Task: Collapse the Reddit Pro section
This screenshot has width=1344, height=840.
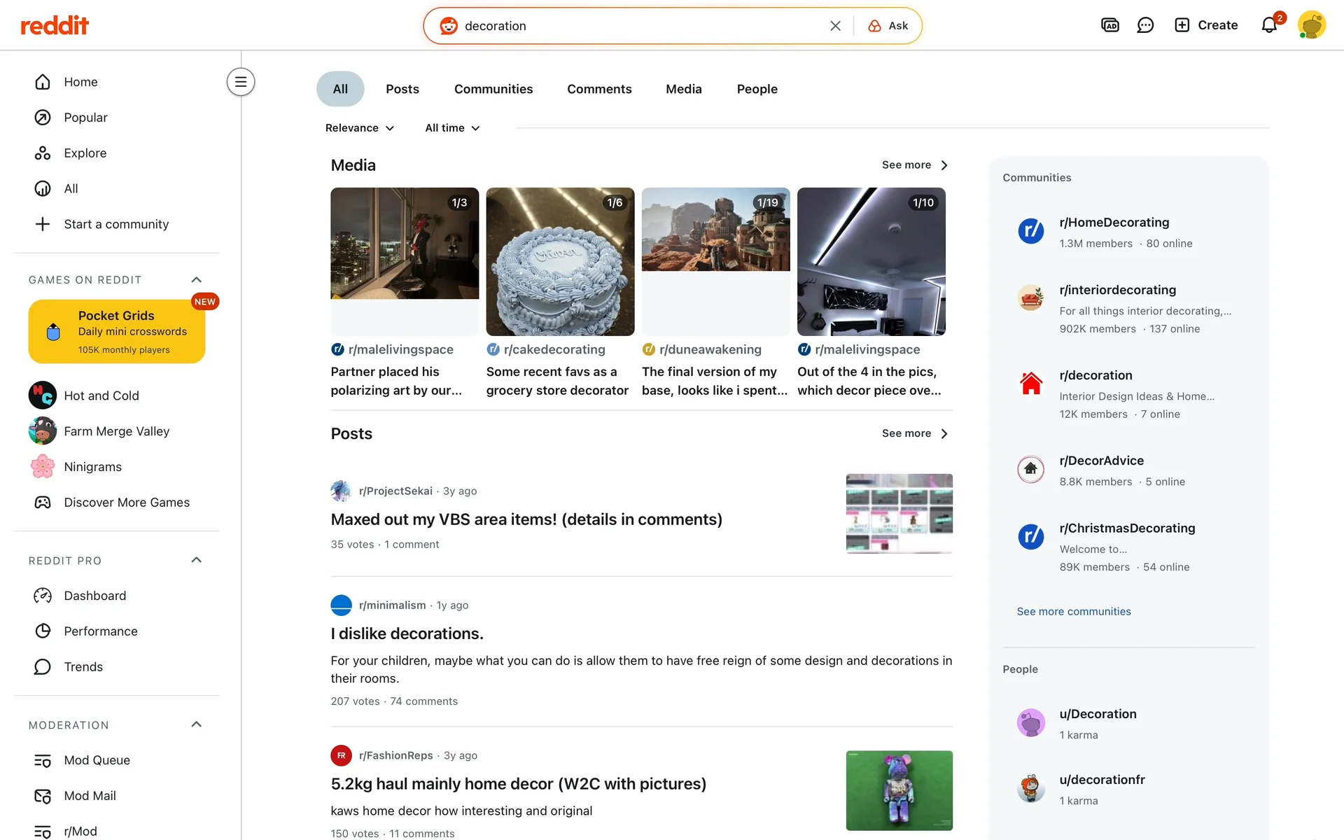Action: pos(197,561)
